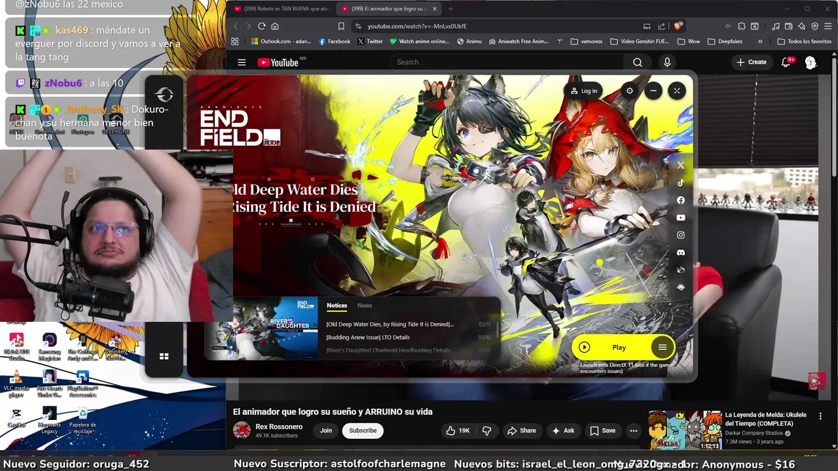Open the Brave Shields lion icon

(678, 26)
